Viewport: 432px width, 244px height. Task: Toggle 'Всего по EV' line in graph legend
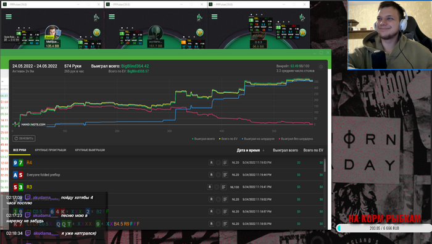(x=228, y=139)
